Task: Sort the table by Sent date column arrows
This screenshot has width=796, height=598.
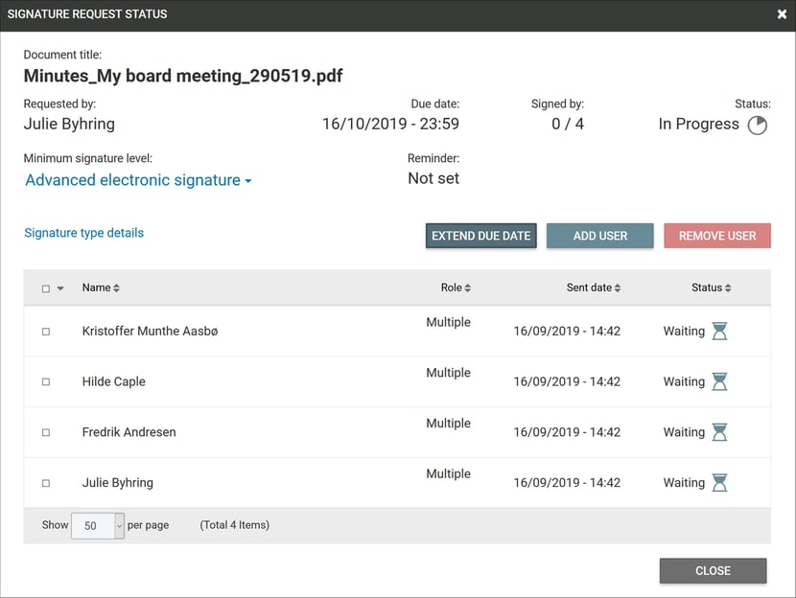Action: click(618, 288)
